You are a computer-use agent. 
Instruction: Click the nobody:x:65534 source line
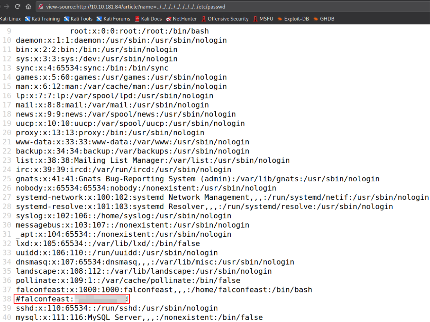(x=146, y=188)
